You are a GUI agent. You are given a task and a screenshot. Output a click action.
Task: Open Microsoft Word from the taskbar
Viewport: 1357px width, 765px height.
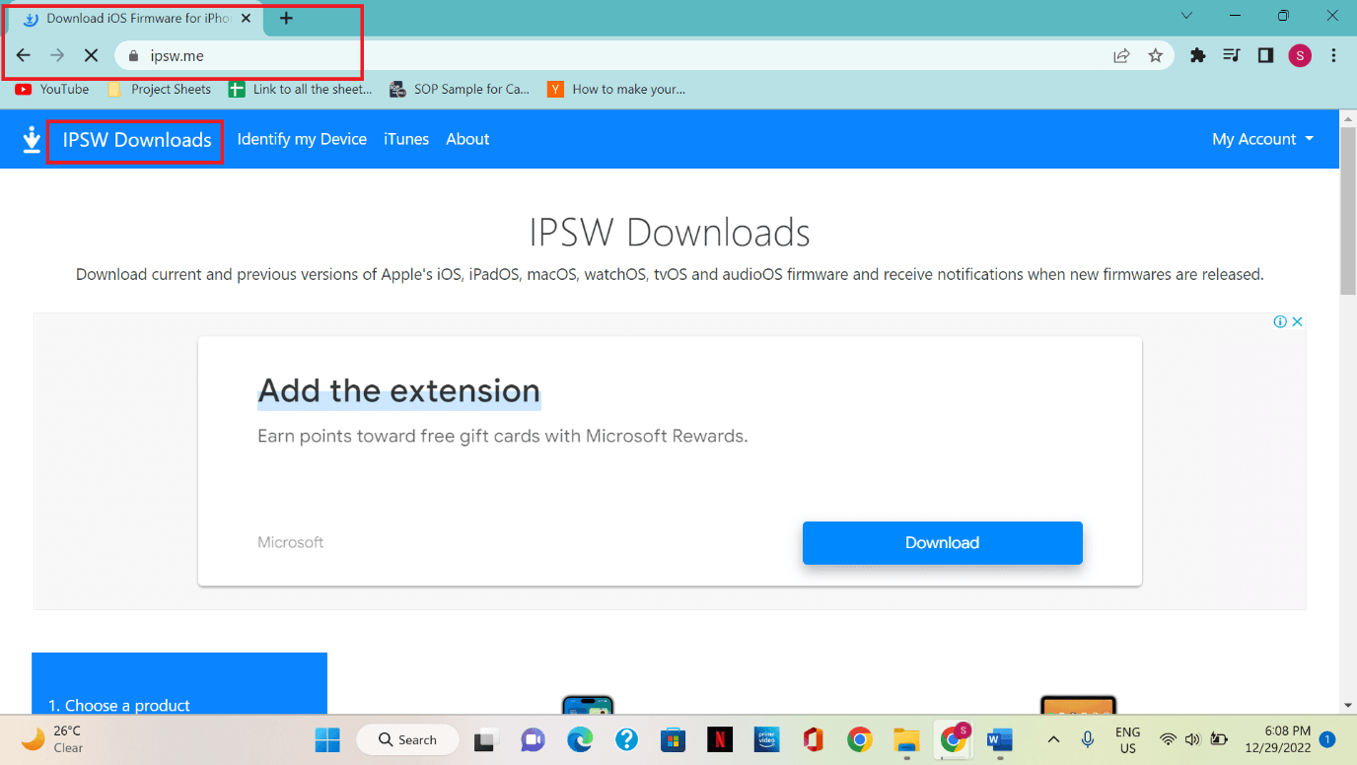pos(999,739)
